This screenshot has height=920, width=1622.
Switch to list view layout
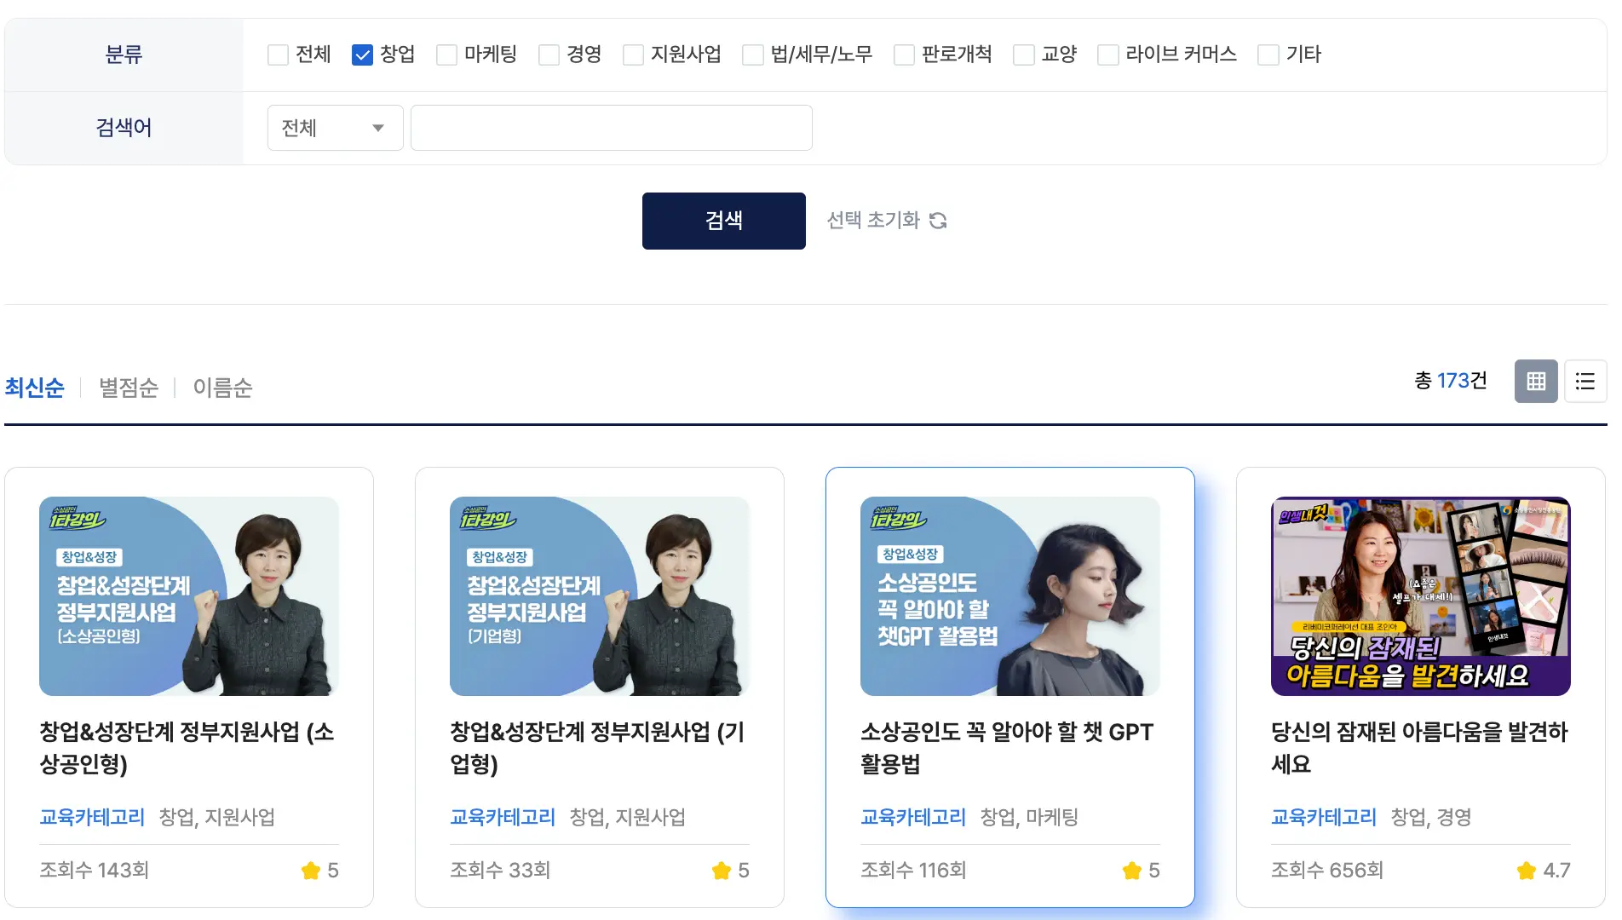pos(1585,382)
